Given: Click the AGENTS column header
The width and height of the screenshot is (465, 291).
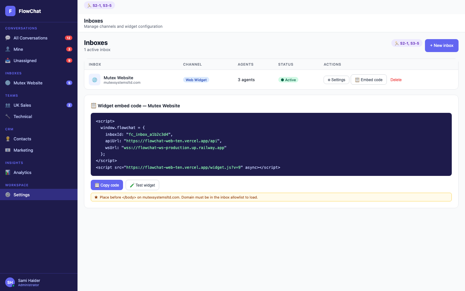Looking at the screenshot, I should 245,64.
